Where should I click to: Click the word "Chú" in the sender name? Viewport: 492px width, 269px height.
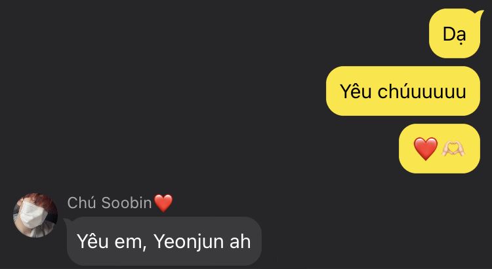tap(81, 203)
